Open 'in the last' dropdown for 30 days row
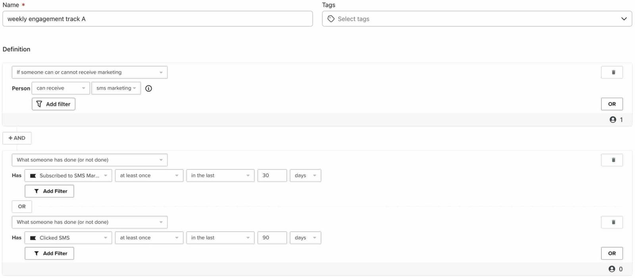The width and height of the screenshot is (635, 278). [220, 175]
